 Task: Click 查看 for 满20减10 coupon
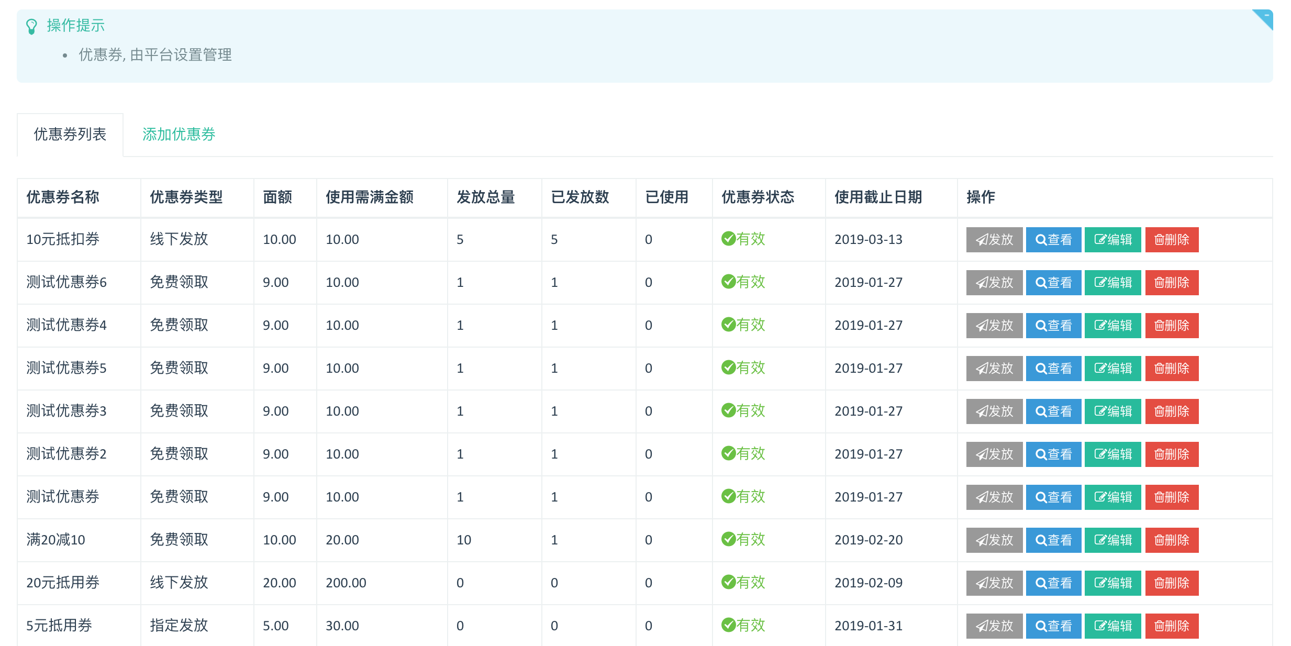click(x=1053, y=540)
